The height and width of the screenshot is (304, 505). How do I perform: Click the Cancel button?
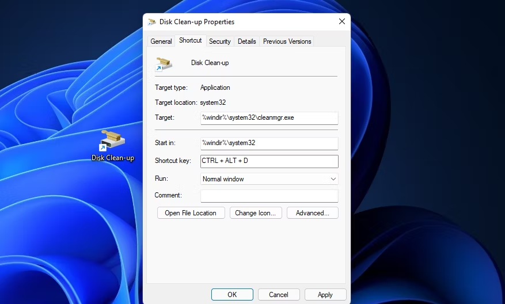279,295
